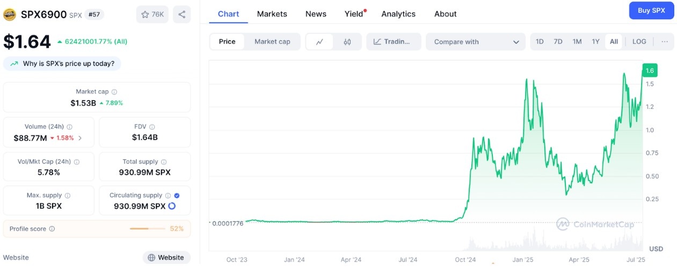The image size is (677, 272).
Task: Click the $1.53B market cap value
Action: [83, 103]
